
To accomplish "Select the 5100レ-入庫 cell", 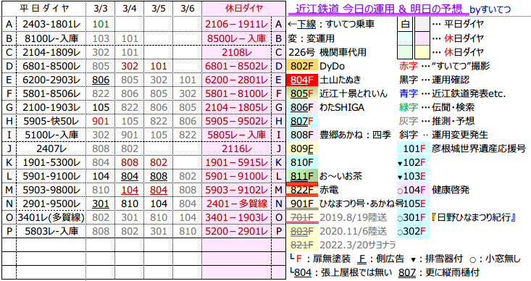I will pyautogui.click(x=51, y=135).
